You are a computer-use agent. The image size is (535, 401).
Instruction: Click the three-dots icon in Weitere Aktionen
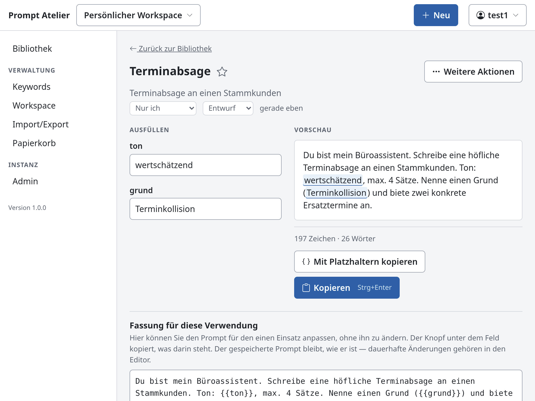[436, 72]
